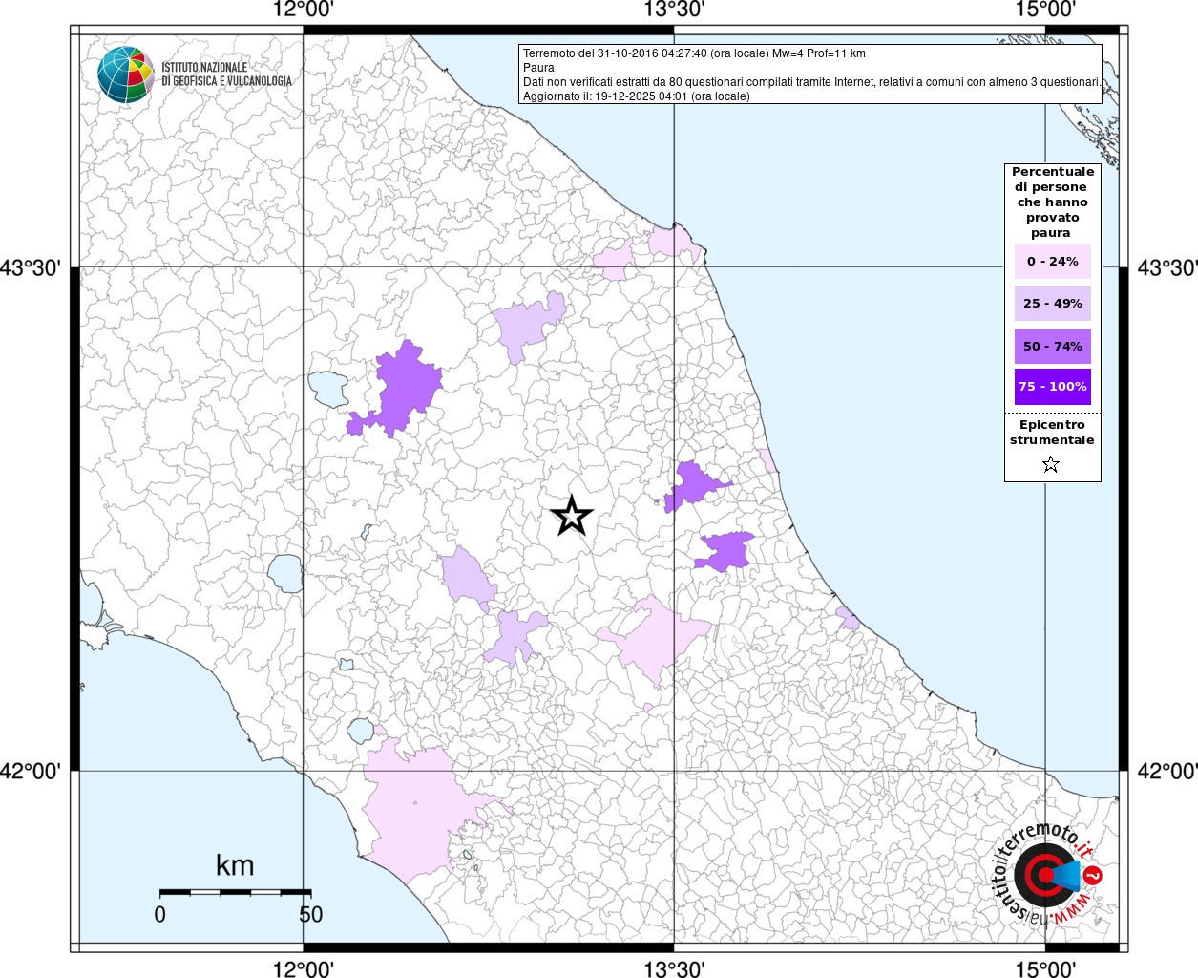
Task: Click the large dark-purple municipality west of epicenter
Action: [x=405, y=387]
